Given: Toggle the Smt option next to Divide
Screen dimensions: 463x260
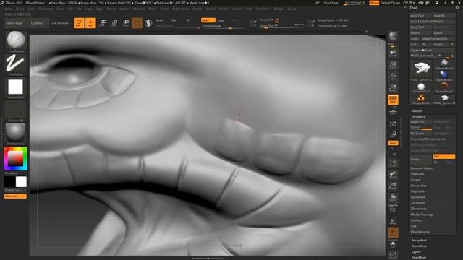Looking at the screenshot, I should click(x=443, y=157).
